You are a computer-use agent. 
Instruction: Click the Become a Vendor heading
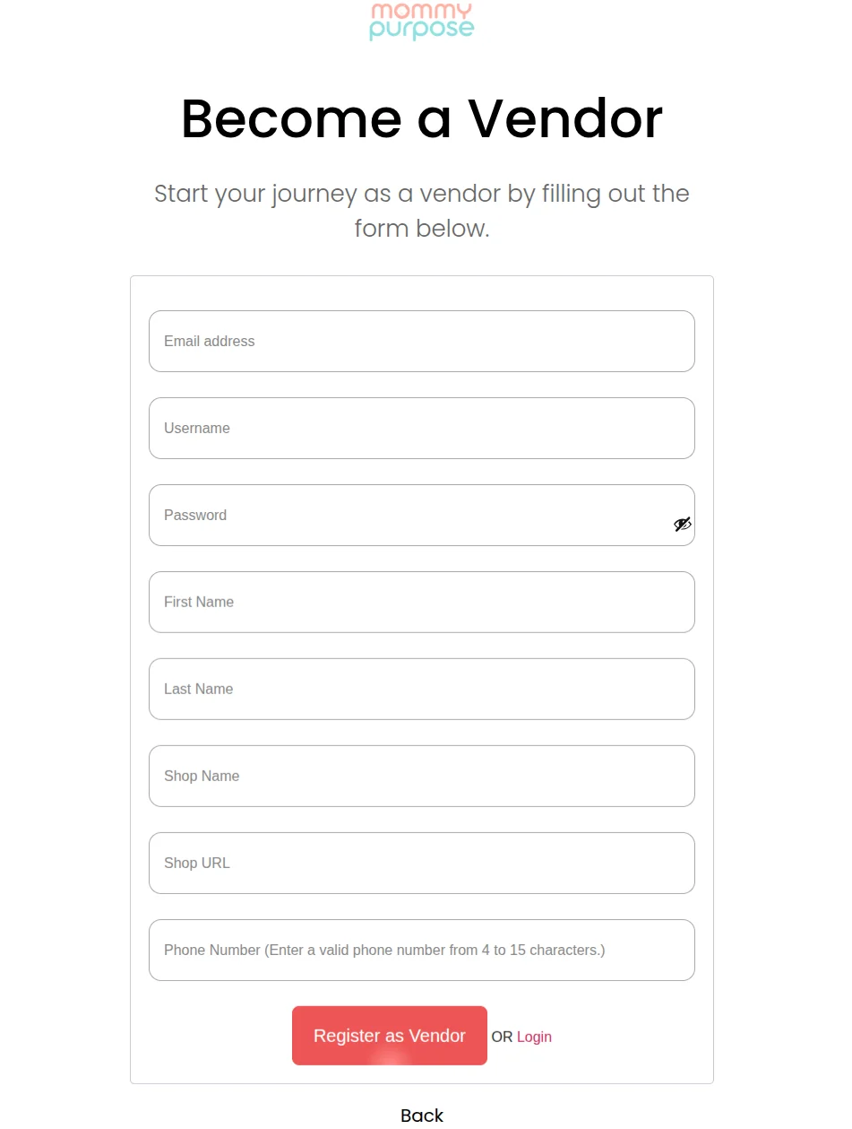(x=421, y=118)
